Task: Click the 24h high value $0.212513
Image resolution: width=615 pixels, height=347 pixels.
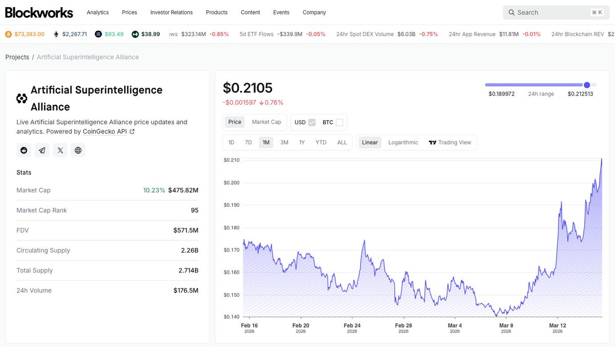Action: (581, 94)
